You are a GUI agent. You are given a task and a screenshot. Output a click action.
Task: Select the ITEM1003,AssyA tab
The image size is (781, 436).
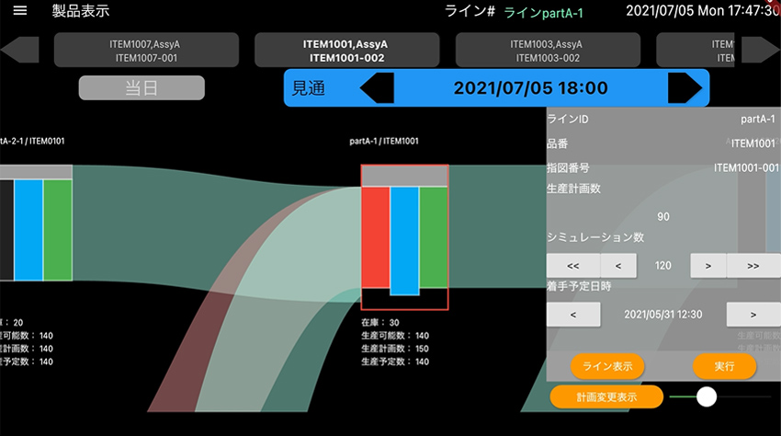(546, 51)
